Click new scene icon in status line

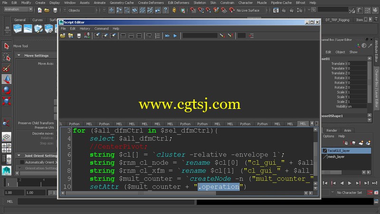[40, 10]
